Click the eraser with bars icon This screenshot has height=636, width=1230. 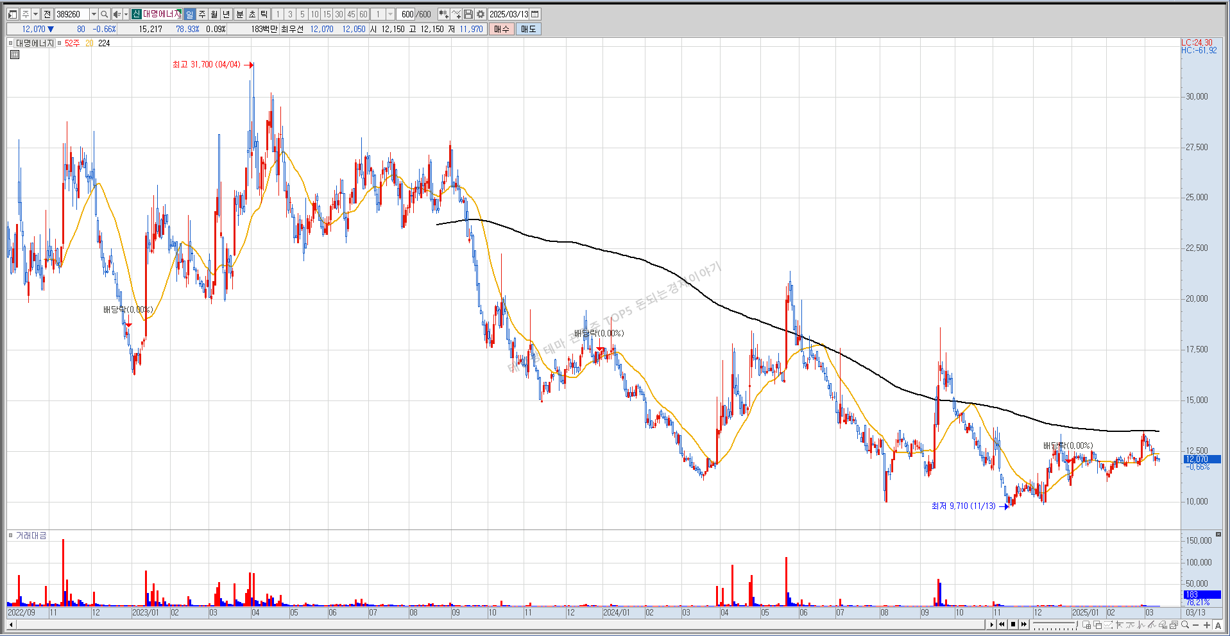(1162, 624)
